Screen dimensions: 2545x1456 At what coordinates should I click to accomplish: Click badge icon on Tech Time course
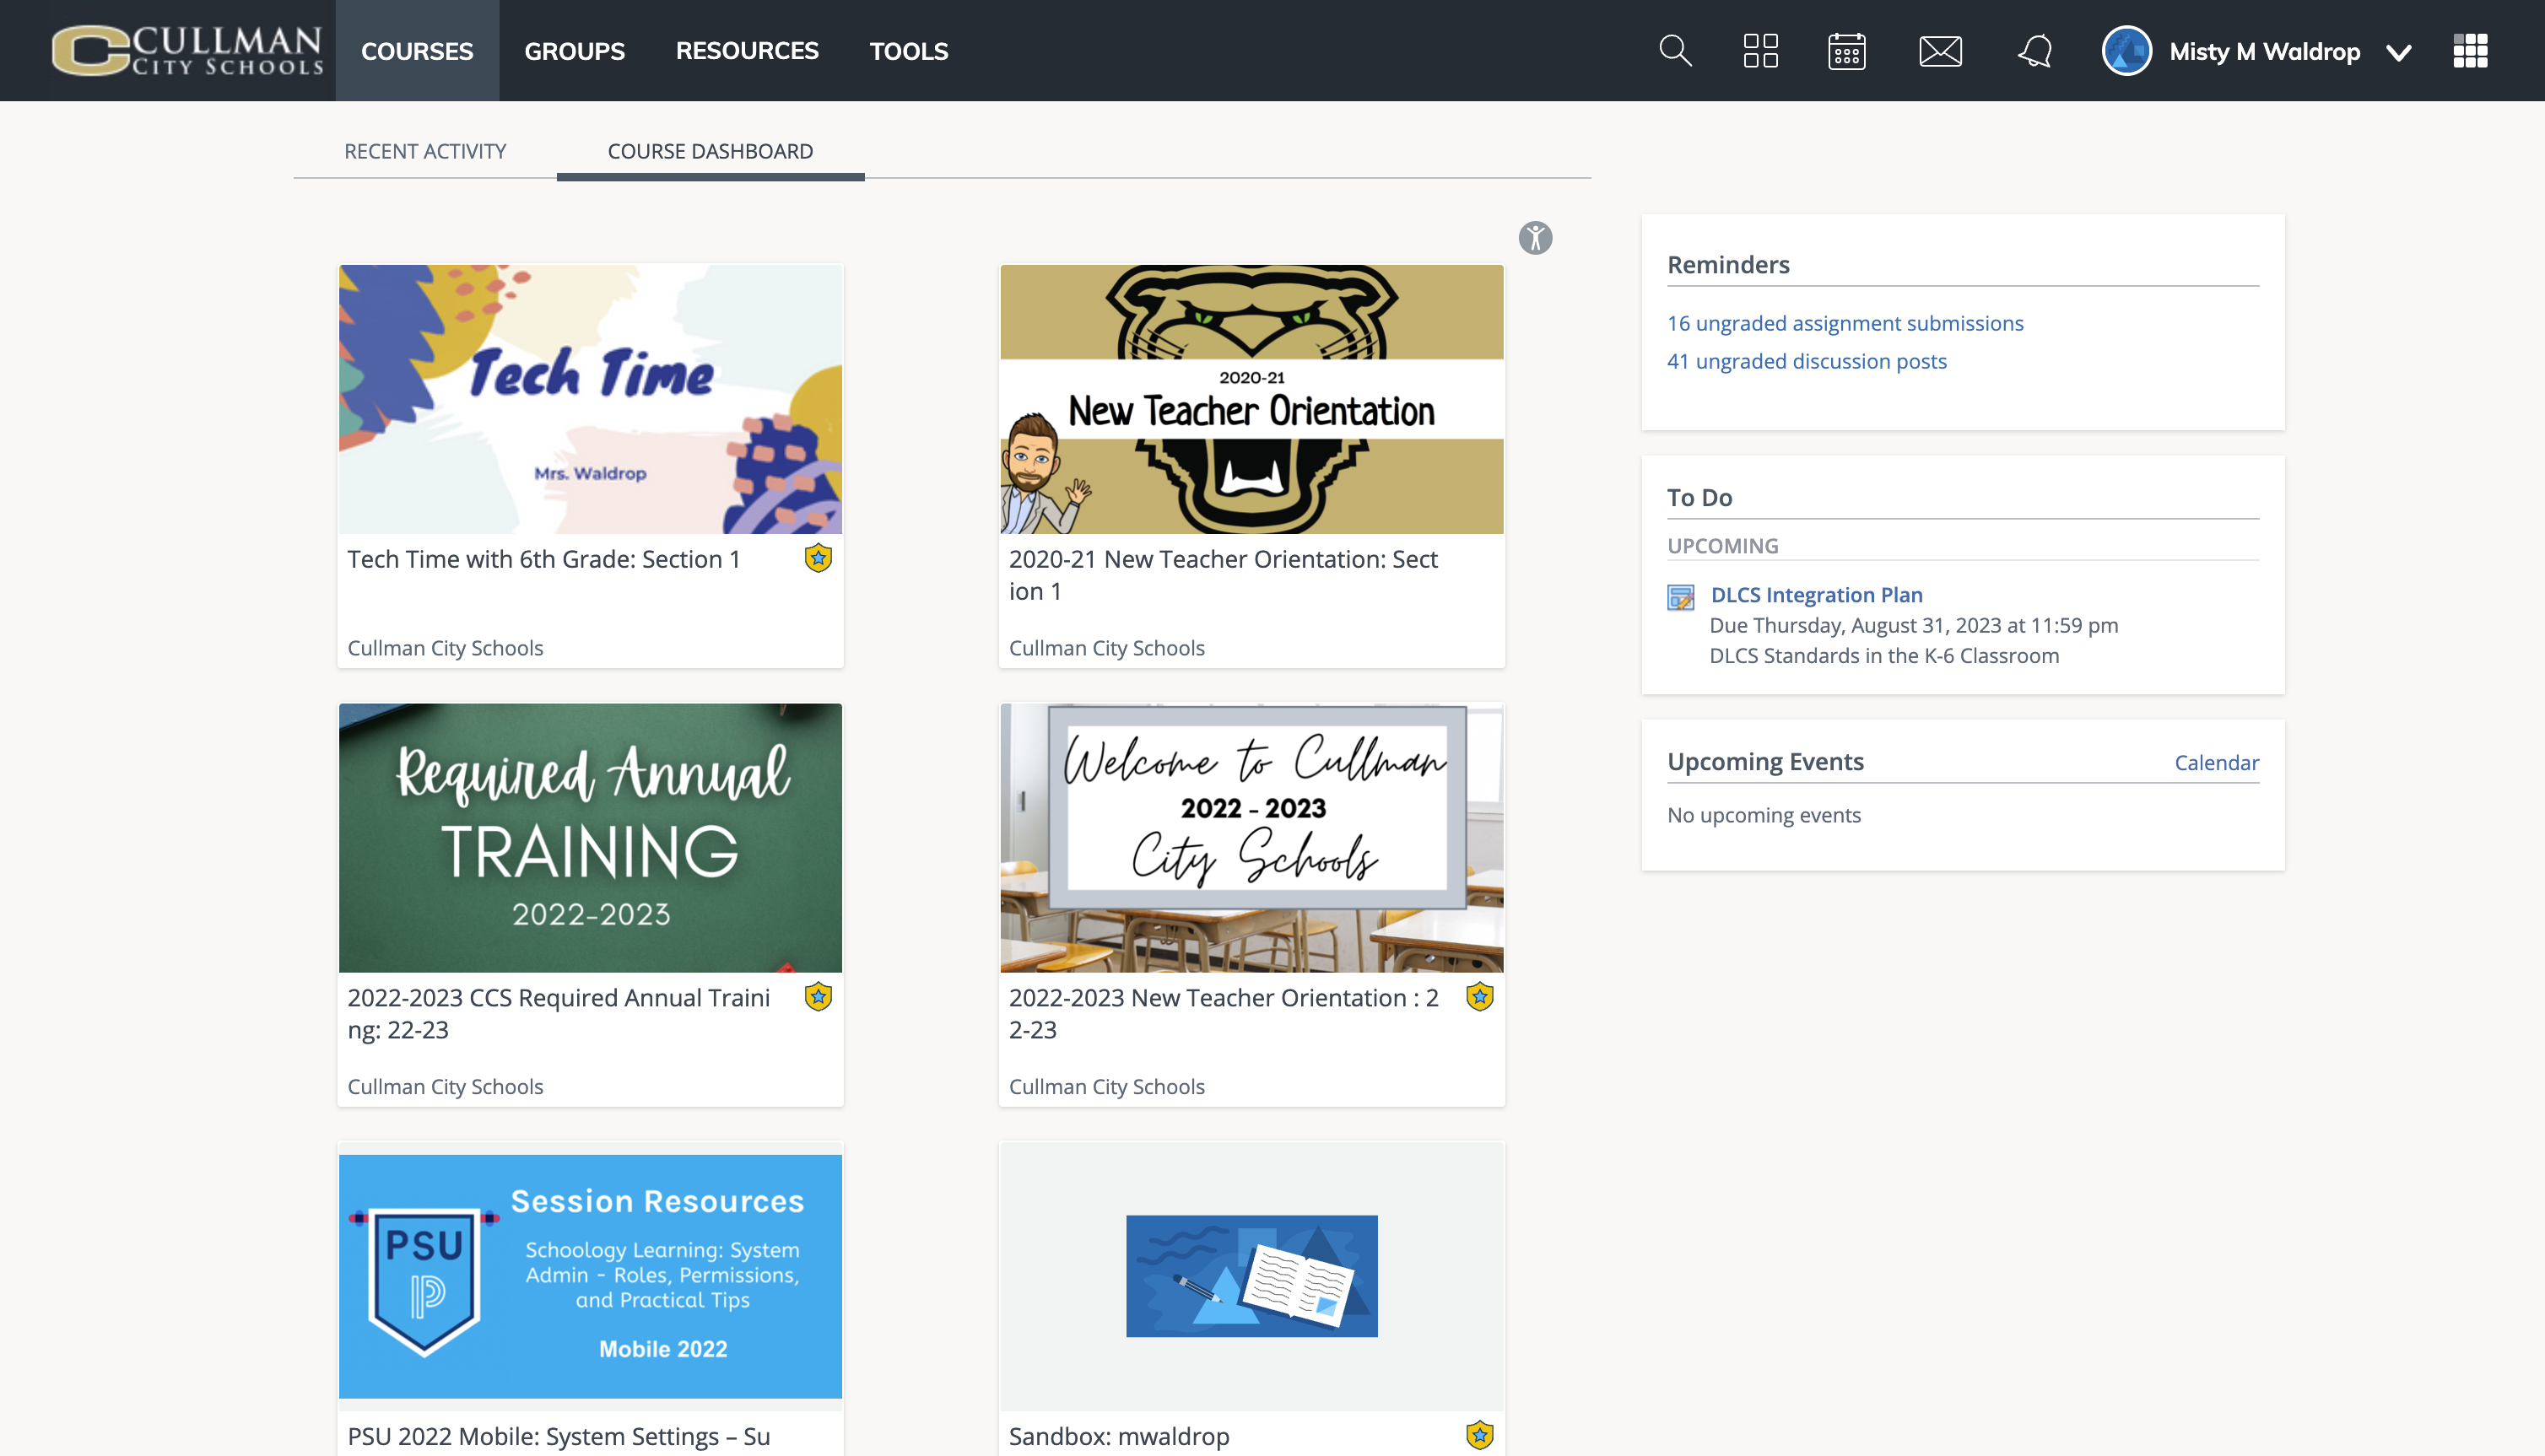click(x=818, y=558)
